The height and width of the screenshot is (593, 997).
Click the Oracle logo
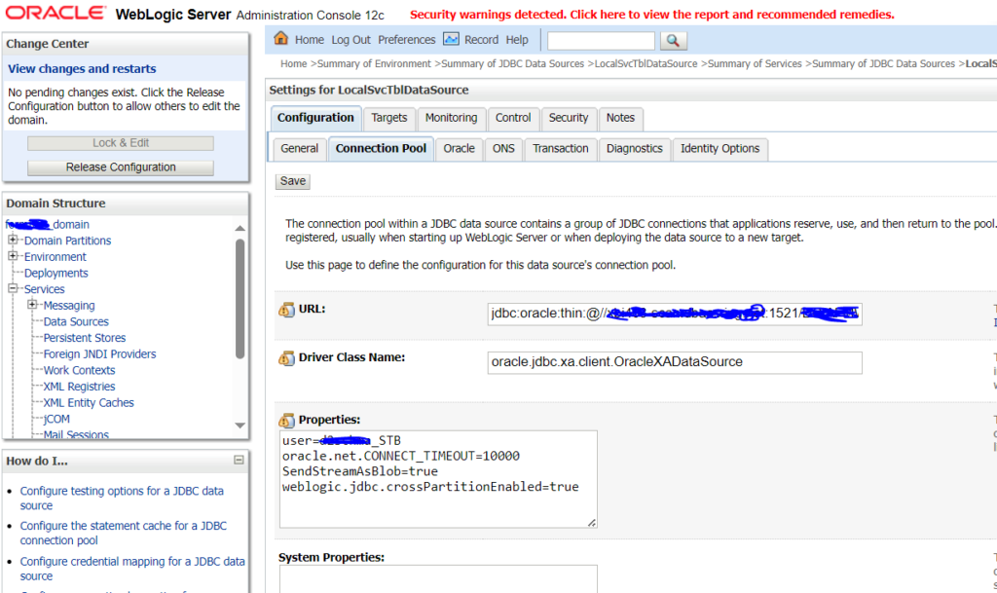(55, 14)
